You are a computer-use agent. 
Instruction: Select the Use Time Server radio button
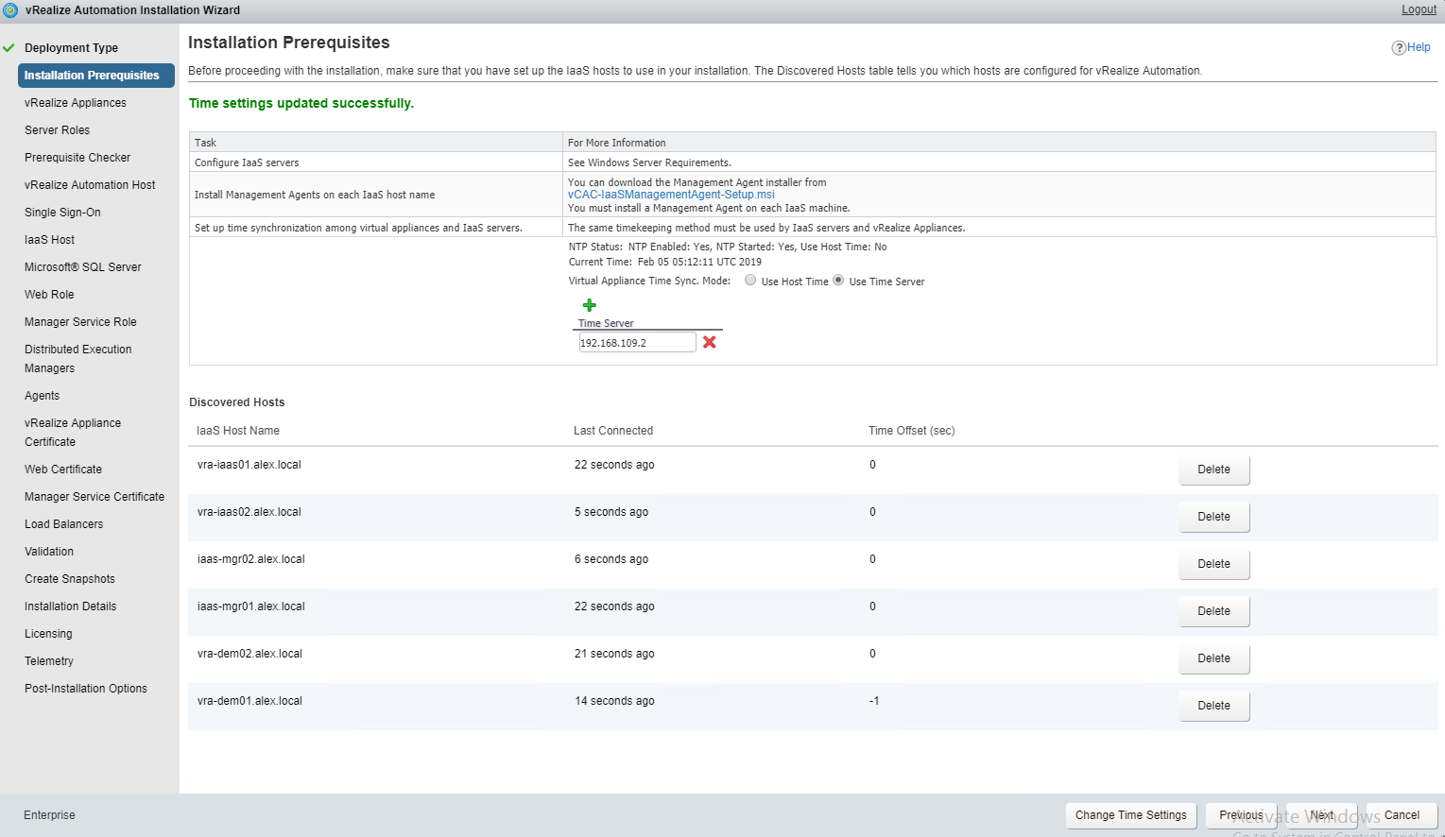pyautogui.click(x=838, y=281)
